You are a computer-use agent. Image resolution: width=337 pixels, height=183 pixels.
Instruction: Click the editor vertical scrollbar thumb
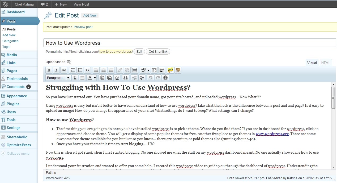coord(334,97)
